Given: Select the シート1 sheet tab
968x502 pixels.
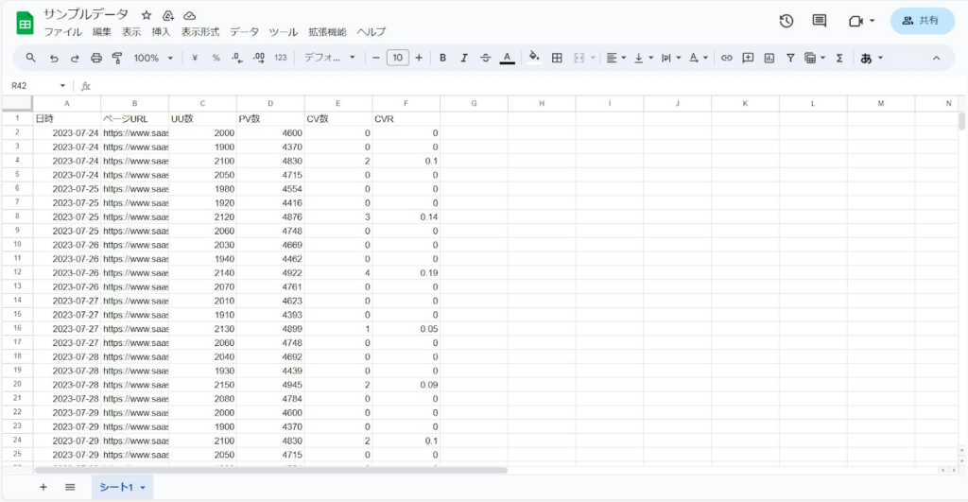Looking at the screenshot, I should [122, 487].
